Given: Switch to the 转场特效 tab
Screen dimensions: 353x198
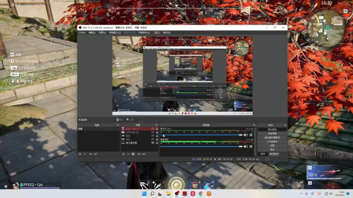Looking at the screenshot, I should pyautogui.click(x=274, y=154).
